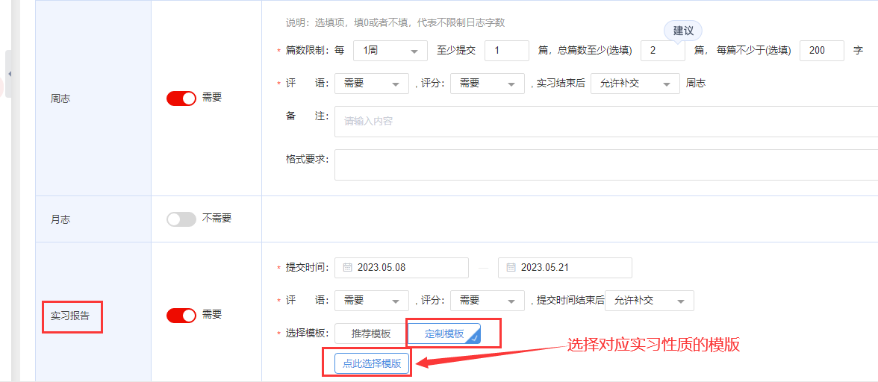
Task: Toggle off the 周志 requirement switch
Action: tap(181, 98)
